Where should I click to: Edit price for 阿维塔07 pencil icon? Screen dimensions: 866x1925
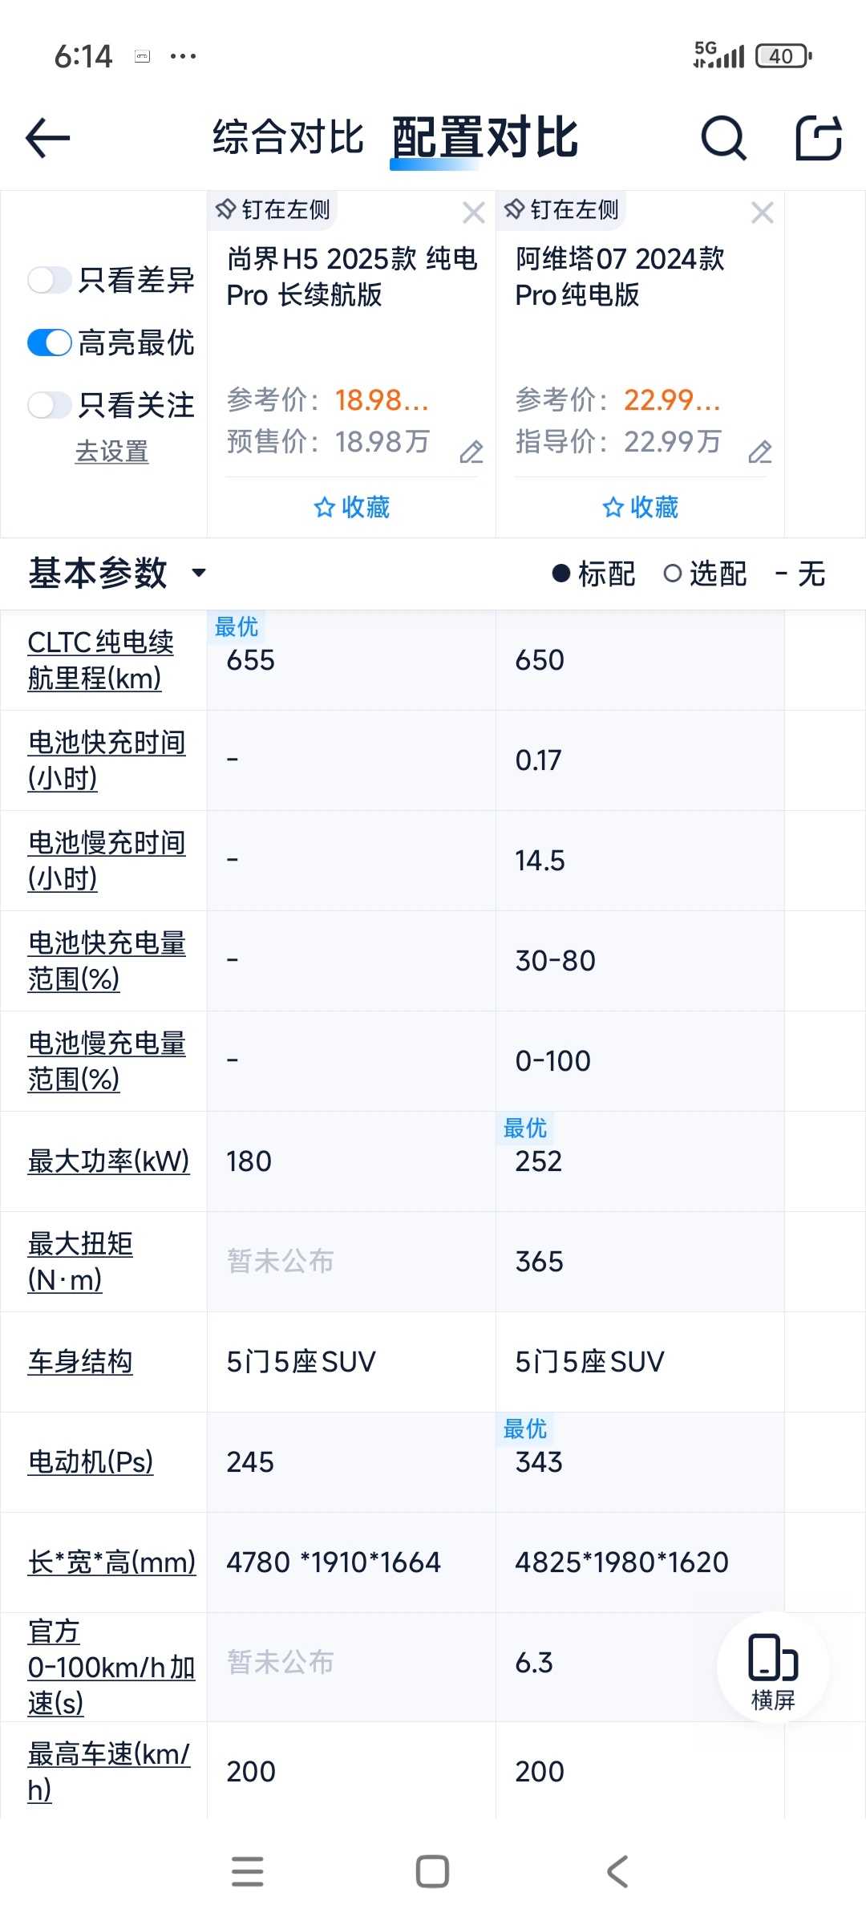coord(760,452)
